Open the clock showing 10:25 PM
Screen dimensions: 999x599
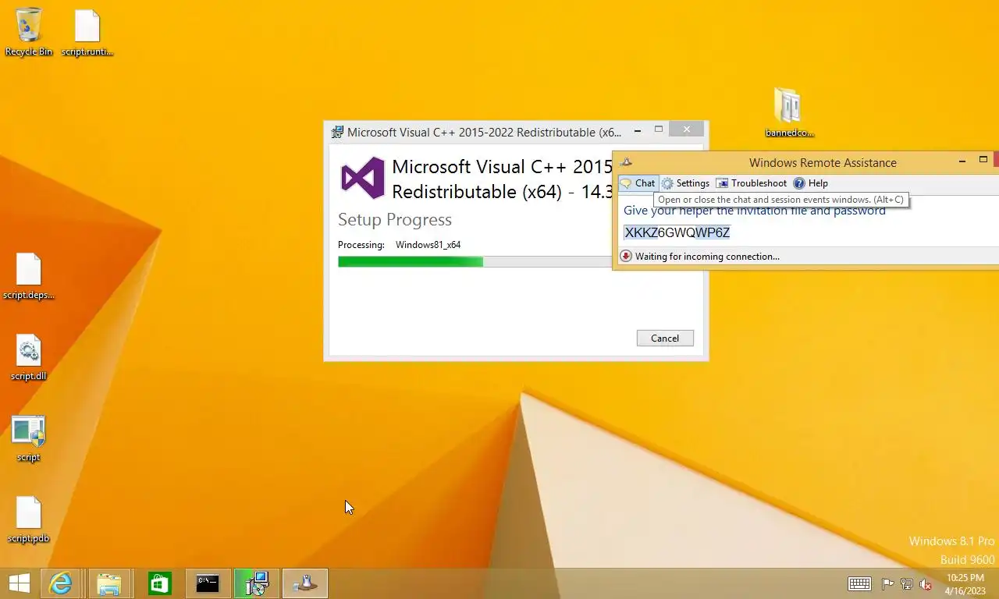tap(965, 583)
